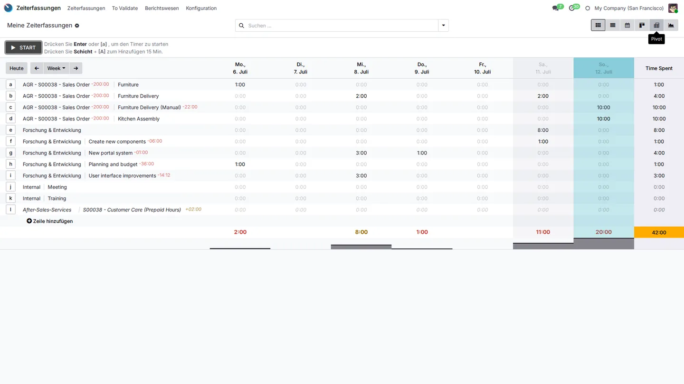Viewport: 684px width, 384px height.
Task: Open My Company (San Francisco) switcher
Action: coord(629,9)
